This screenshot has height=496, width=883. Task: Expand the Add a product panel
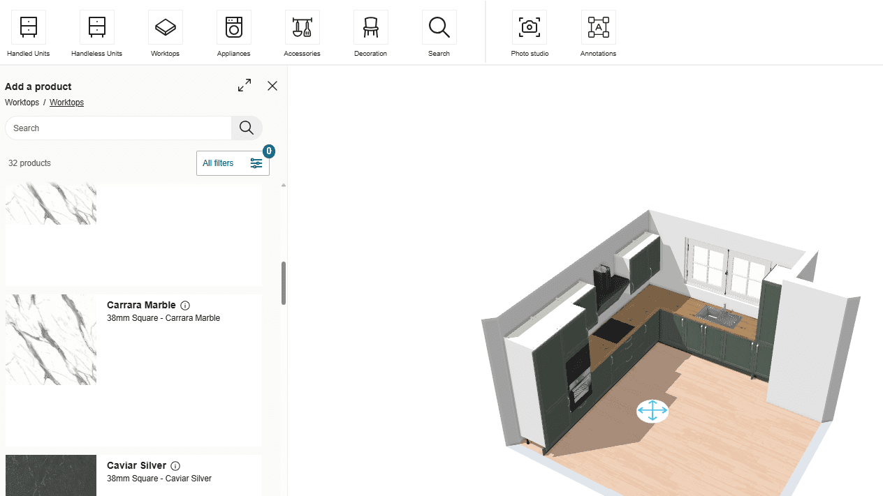click(245, 86)
